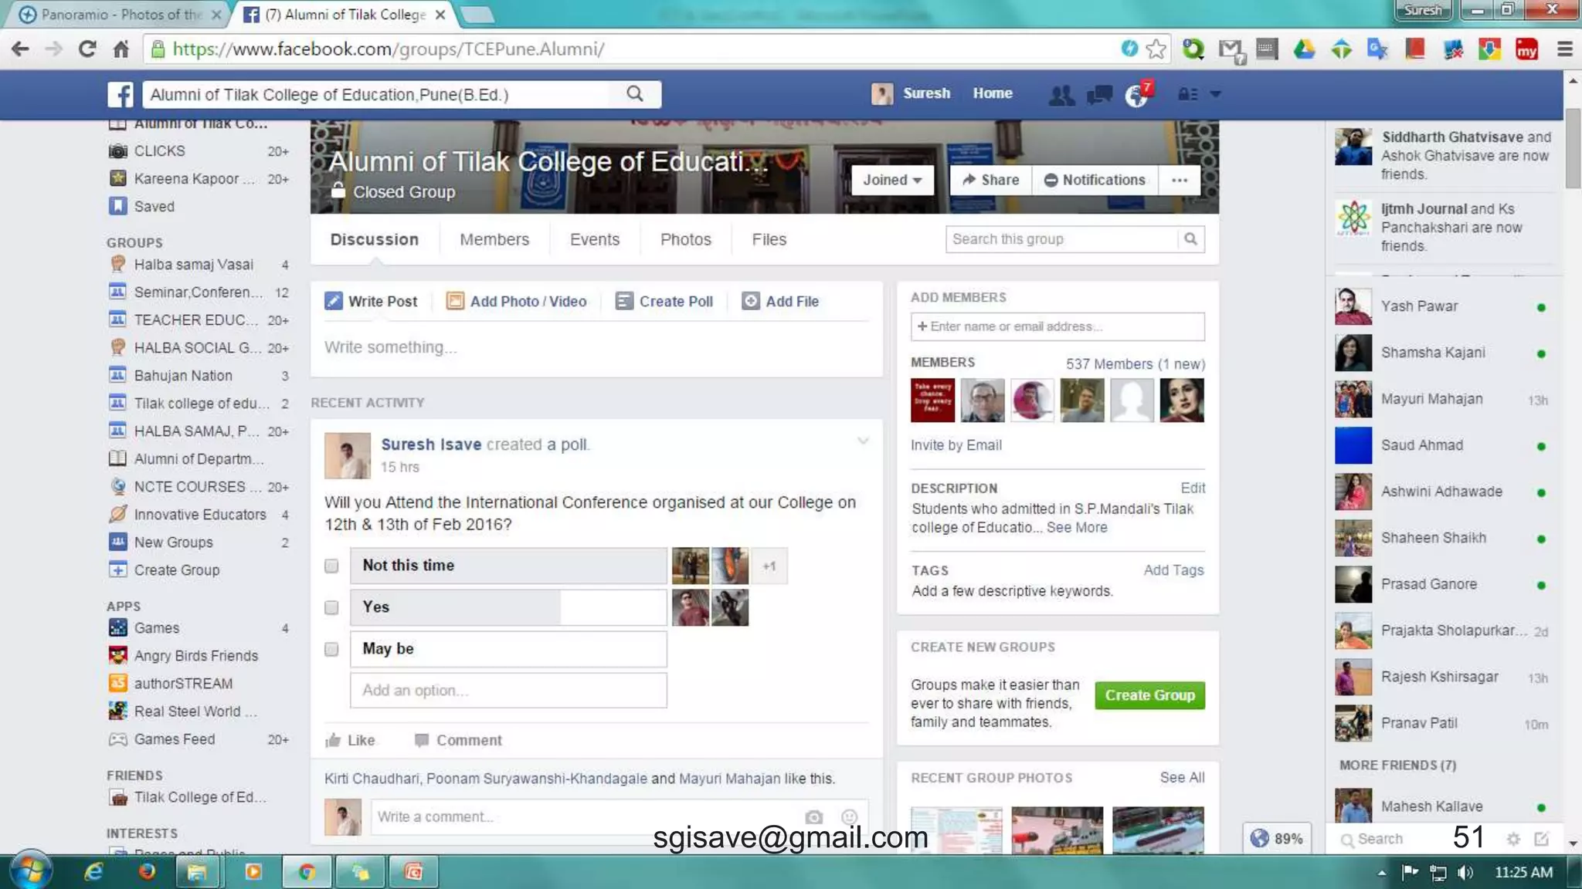Open Internet Explorer from taskbar
The width and height of the screenshot is (1582, 889).
(93, 872)
